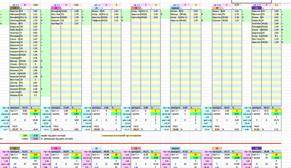Select the Спеція team cell
The image size is (291, 168).
point(15,64)
